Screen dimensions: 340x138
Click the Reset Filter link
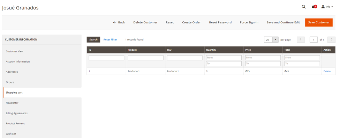coord(110,39)
